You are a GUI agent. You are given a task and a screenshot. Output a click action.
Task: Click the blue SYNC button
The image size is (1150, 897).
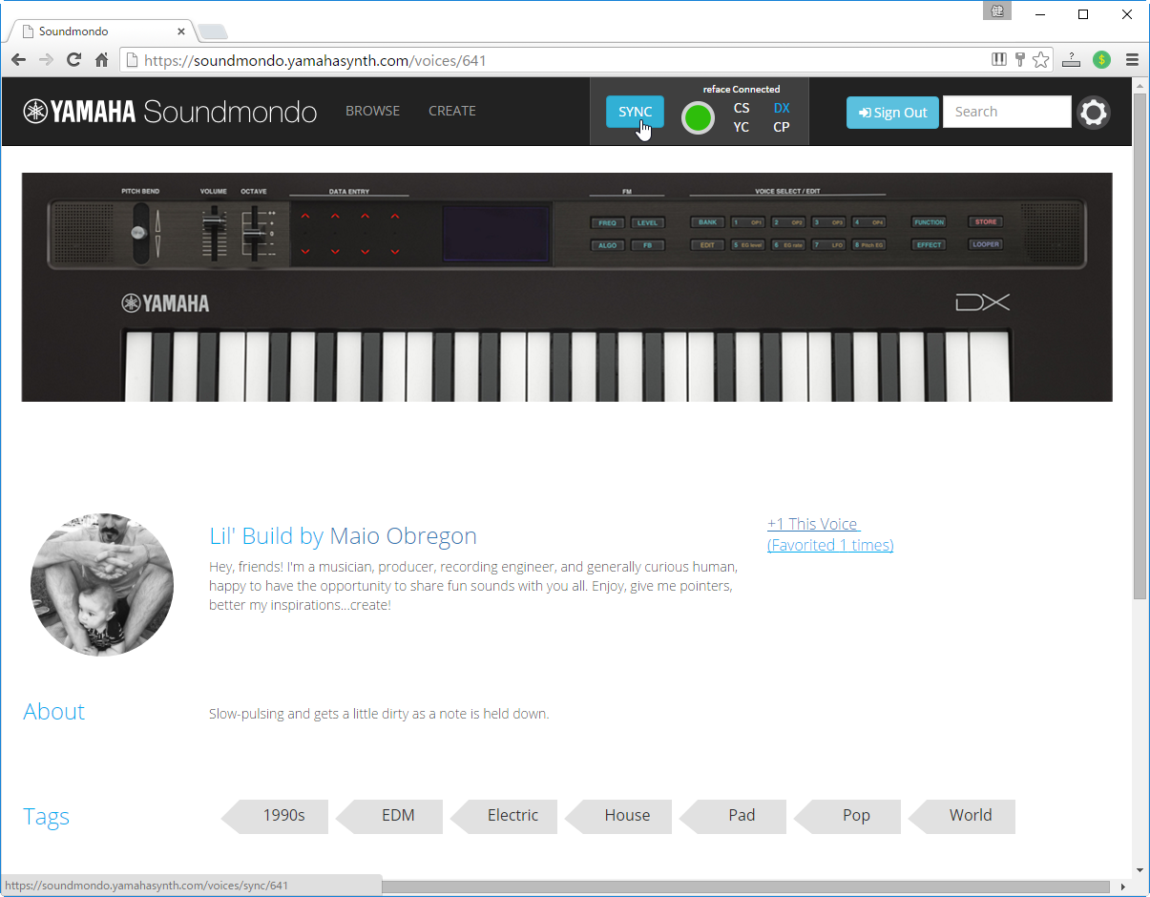(635, 112)
